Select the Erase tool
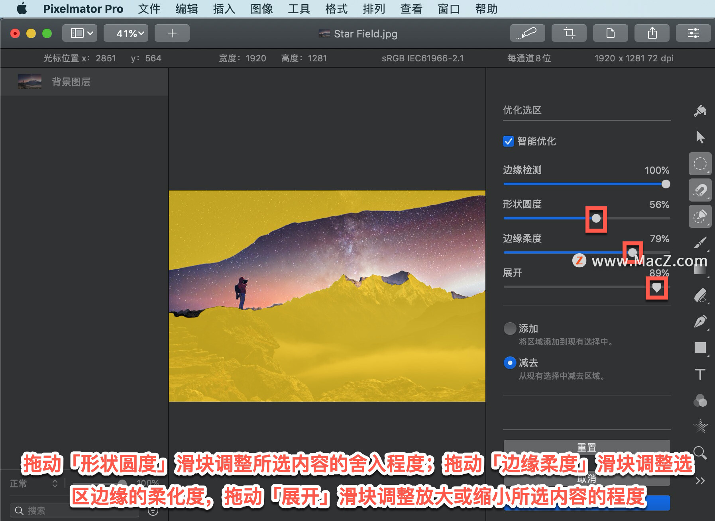This screenshot has height=521, width=715. [x=700, y=295]
